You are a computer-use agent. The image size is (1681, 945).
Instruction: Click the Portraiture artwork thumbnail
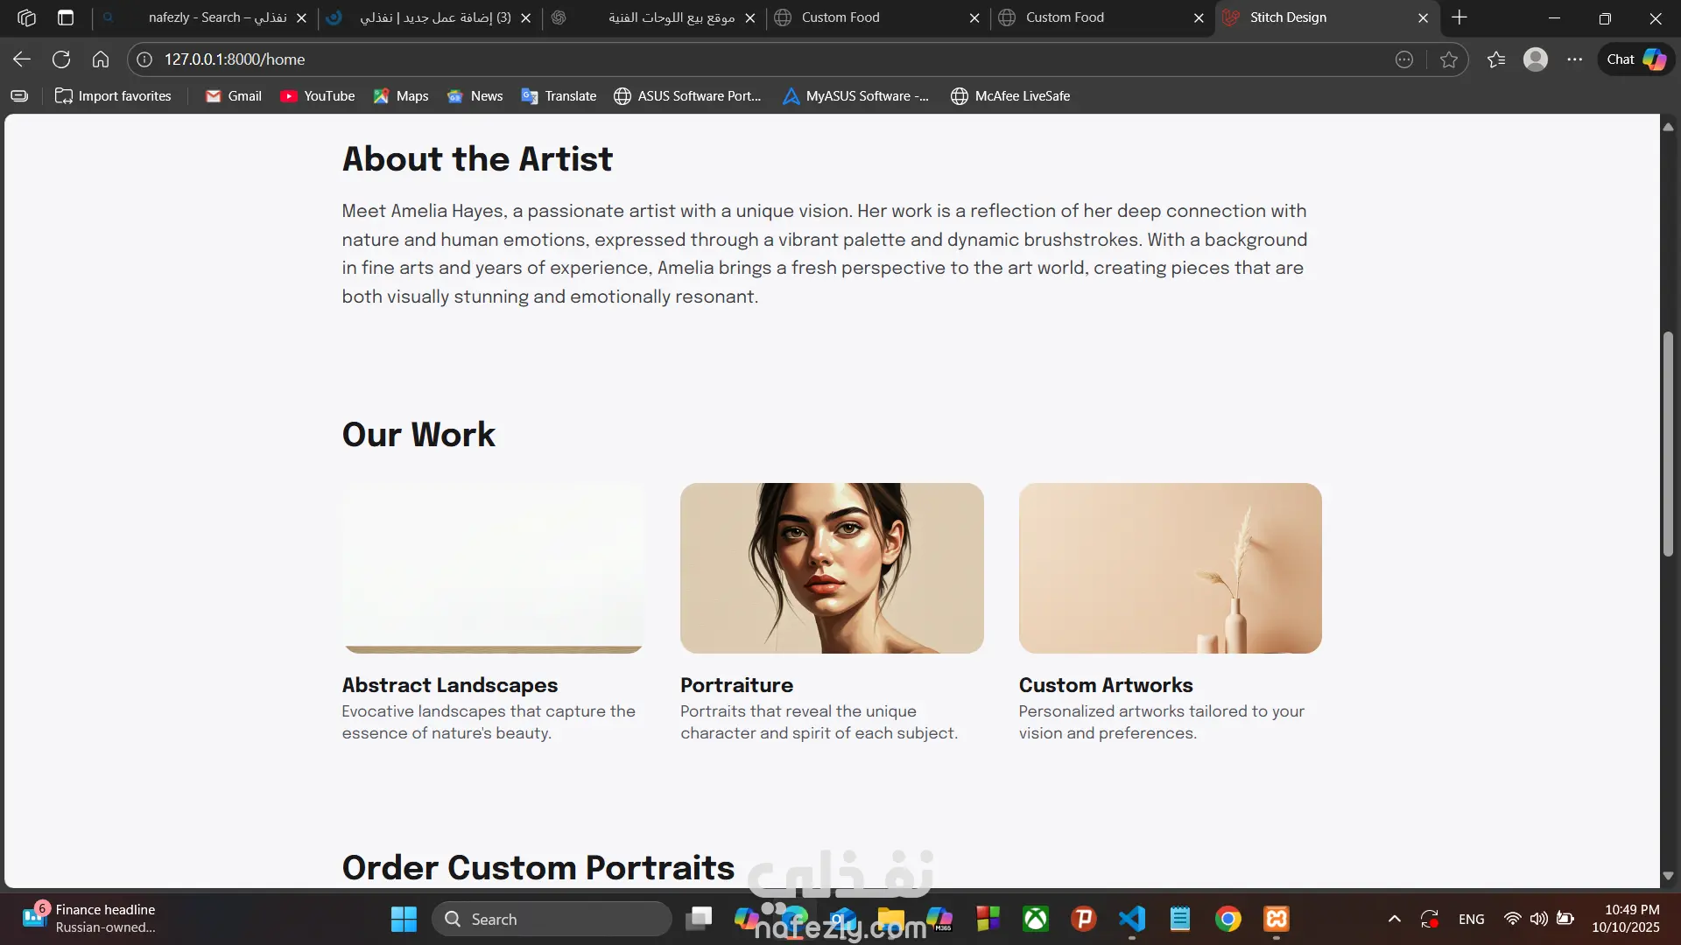pyautogui.click(x=832, y=568)
